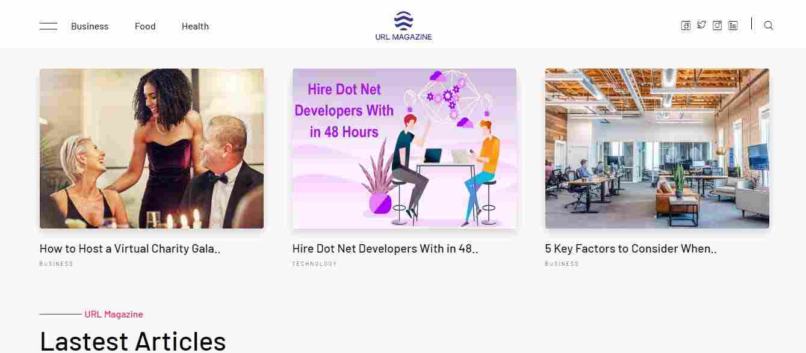Open '5 Key Factors to Consider When..' title
This screenshot has height=353, width=806.
click(x=631, y=248)
